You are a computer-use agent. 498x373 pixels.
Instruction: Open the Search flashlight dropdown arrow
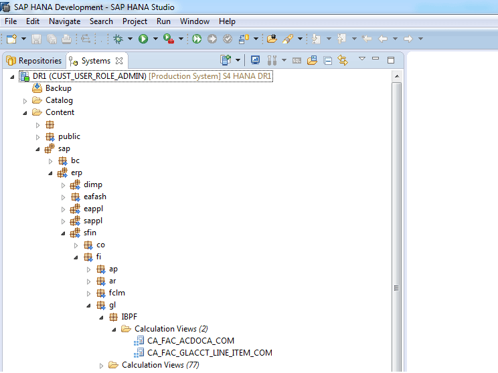pyautogui.click(x=300, y=39)
